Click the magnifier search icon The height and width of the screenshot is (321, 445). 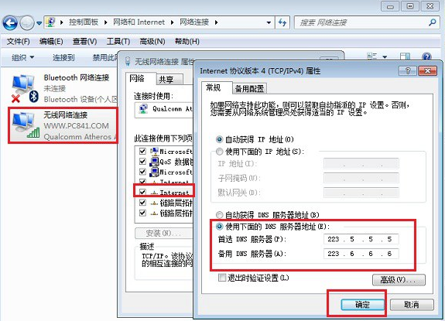click(x=432, y=22)
